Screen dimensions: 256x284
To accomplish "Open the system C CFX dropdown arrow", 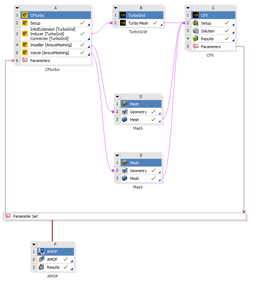I will tap(188, 8).
